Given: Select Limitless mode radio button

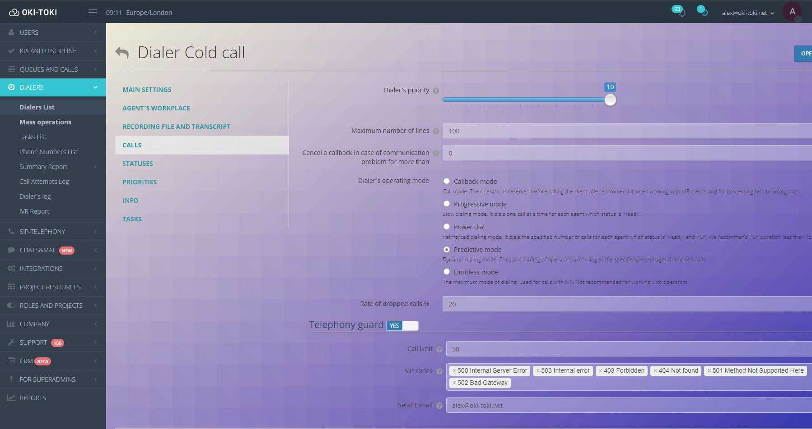Looking at the screenshot, I should click(x=447, y=272).
